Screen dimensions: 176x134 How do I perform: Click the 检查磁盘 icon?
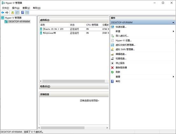point(112,58)
